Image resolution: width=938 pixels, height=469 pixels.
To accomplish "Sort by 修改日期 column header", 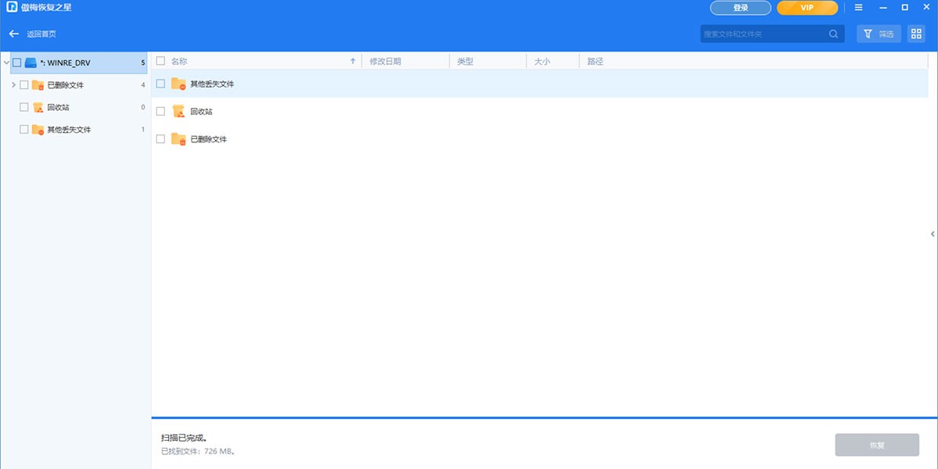I will click(x=385, y=61).
